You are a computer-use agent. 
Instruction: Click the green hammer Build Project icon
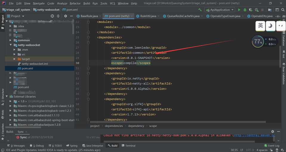point(200,10)
